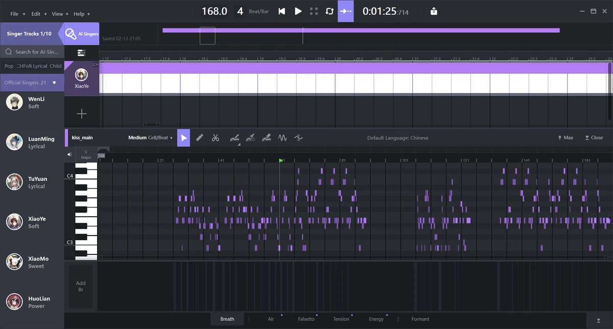Jump playback back to the start
This screenshot has height=329, width=613.
pyautogui.click(x=281, y=11)
